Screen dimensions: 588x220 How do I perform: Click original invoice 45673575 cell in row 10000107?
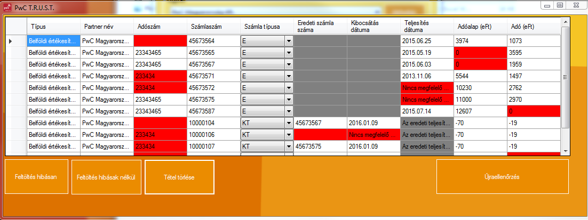pos(320,146)
